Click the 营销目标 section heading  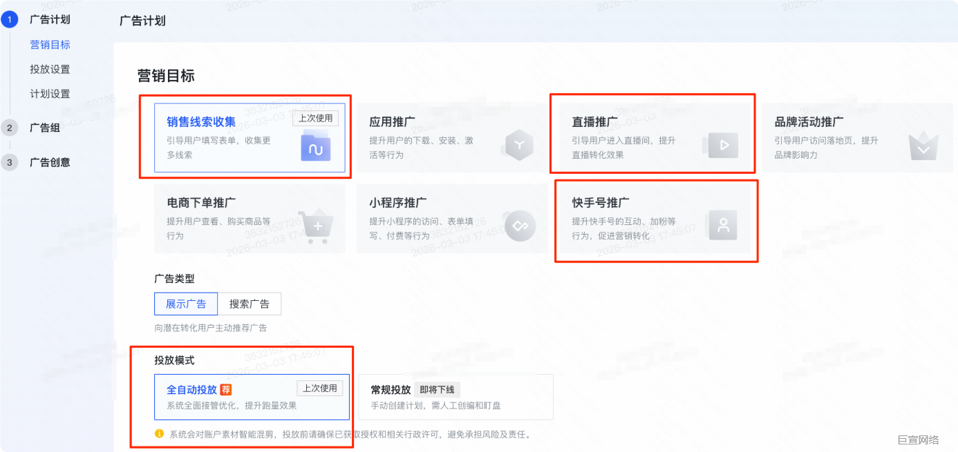point(166,76)
